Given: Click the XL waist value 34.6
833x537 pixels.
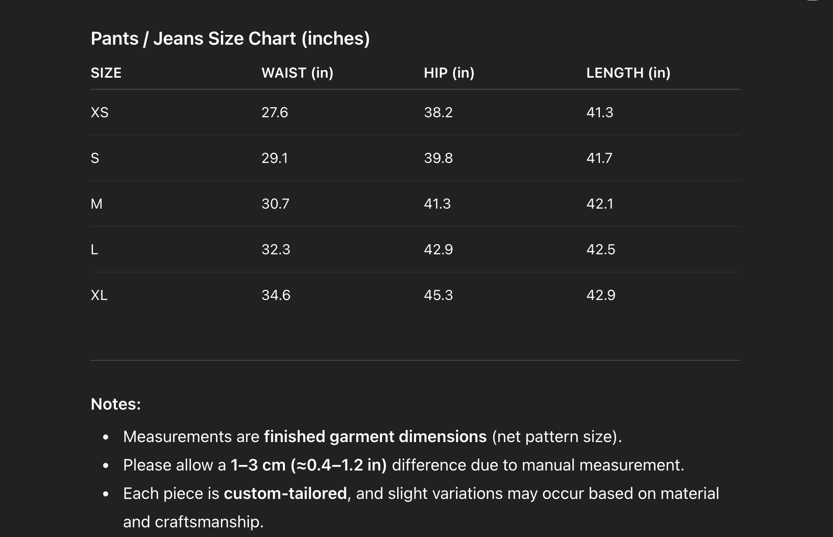Looking at the screenshot, I should [276, 295].
